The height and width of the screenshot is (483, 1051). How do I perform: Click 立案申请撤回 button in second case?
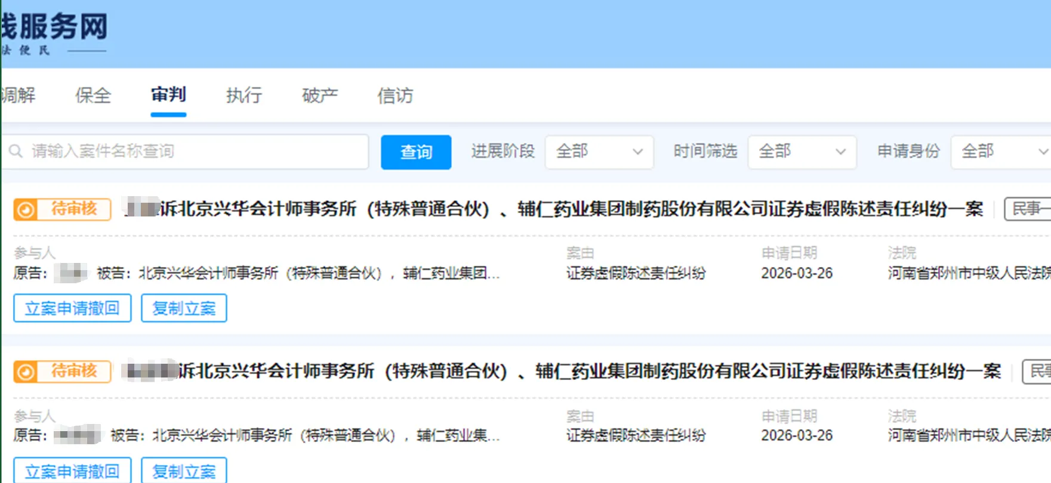[72, 470]
